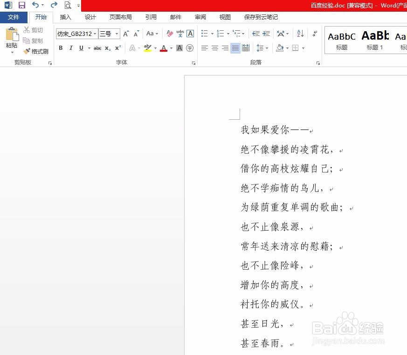The height and width of the screenshot is (355, 407).
Task: Open the bullet list dropdown arrow
Action: point(212,34)
